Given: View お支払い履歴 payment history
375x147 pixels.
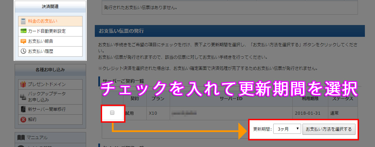Looking at the screenshot, I should point(50,51).
